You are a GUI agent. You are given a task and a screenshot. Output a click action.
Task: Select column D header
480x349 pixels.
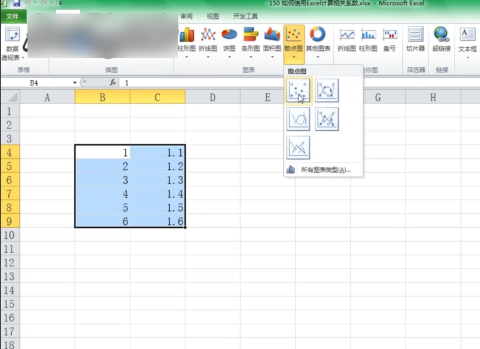[213, 97]
